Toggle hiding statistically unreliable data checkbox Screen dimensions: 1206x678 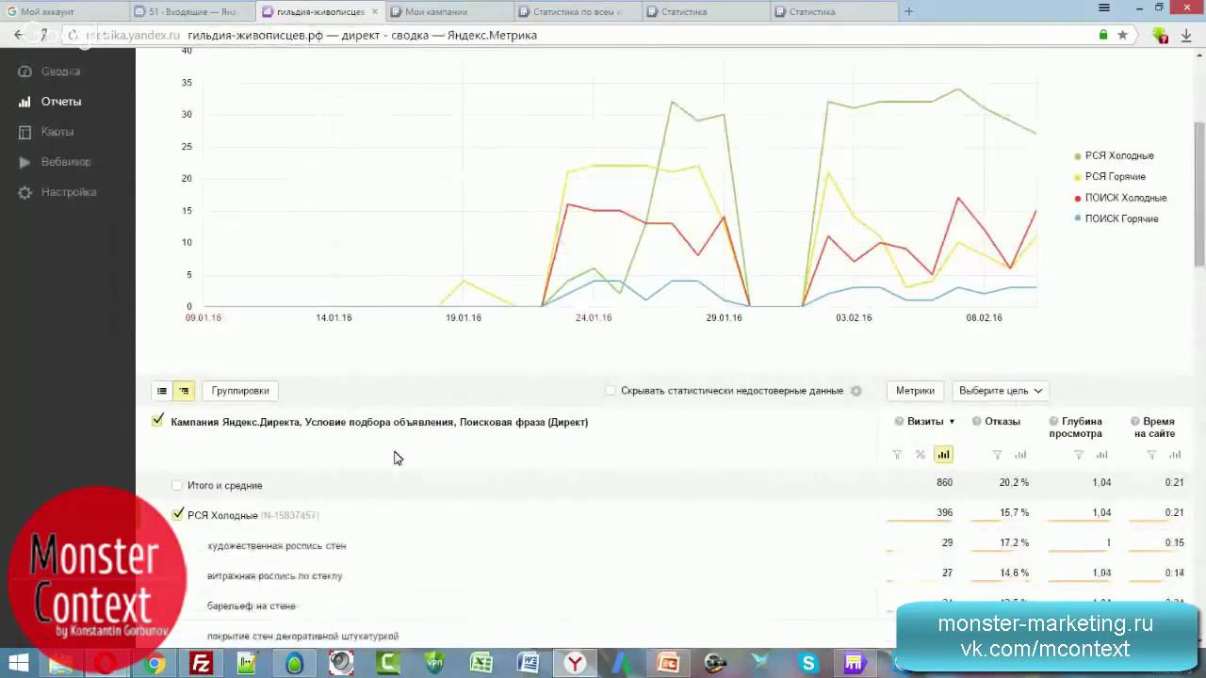click(x=611, y=391)
